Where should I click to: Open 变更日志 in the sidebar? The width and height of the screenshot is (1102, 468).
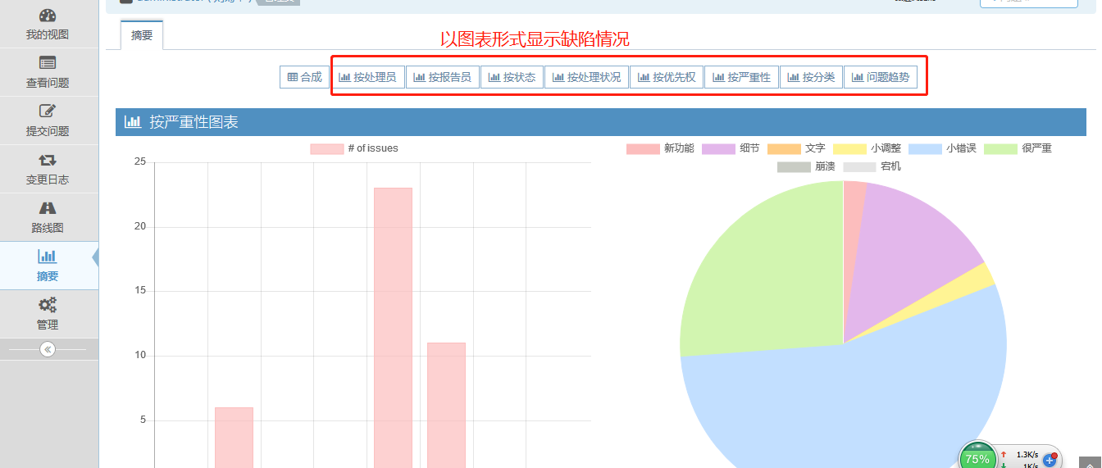(x=48, y=169)
